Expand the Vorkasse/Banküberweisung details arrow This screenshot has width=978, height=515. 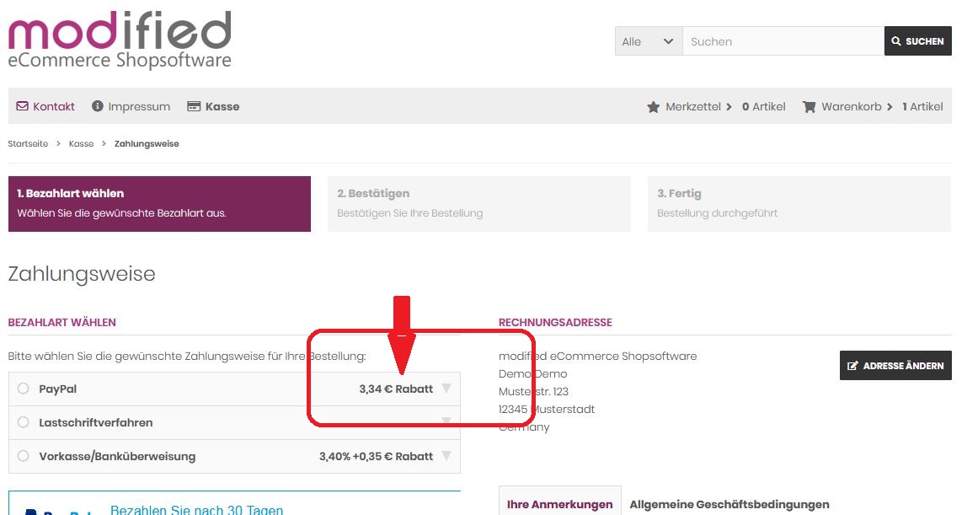(446, 456)
